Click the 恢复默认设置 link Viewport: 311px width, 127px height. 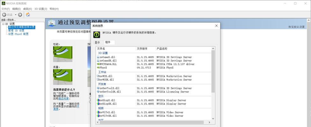(x=296, y=27)
